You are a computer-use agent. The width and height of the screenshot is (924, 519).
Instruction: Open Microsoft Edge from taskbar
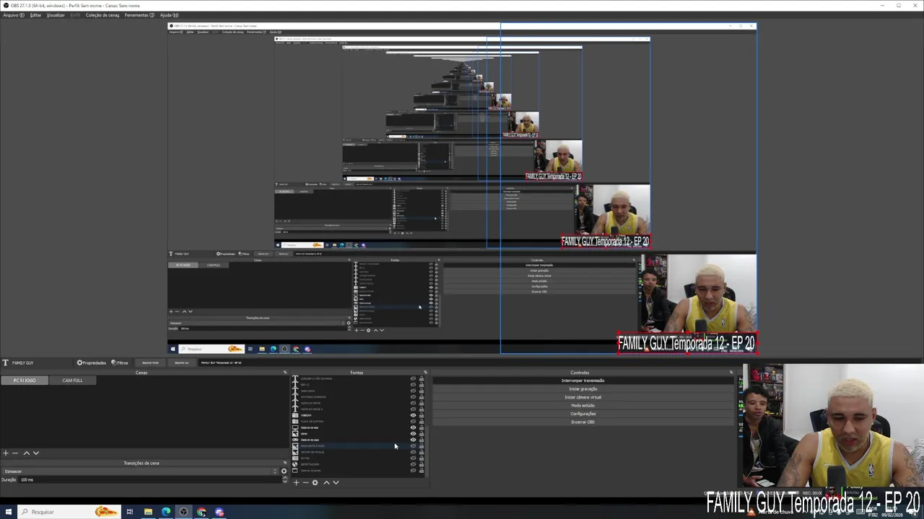[x=166, y=512]
